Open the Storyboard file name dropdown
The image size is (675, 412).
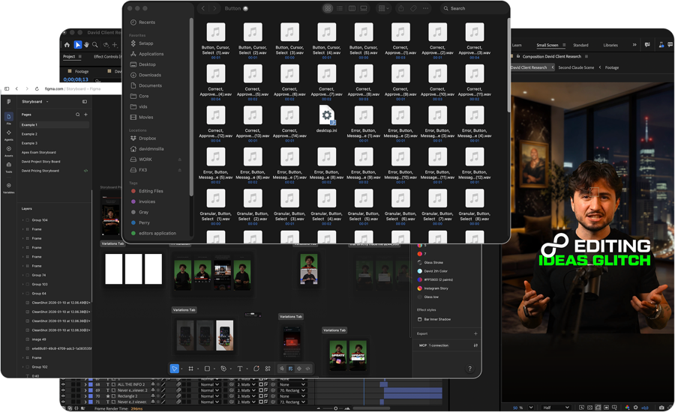tap(47, 102)
